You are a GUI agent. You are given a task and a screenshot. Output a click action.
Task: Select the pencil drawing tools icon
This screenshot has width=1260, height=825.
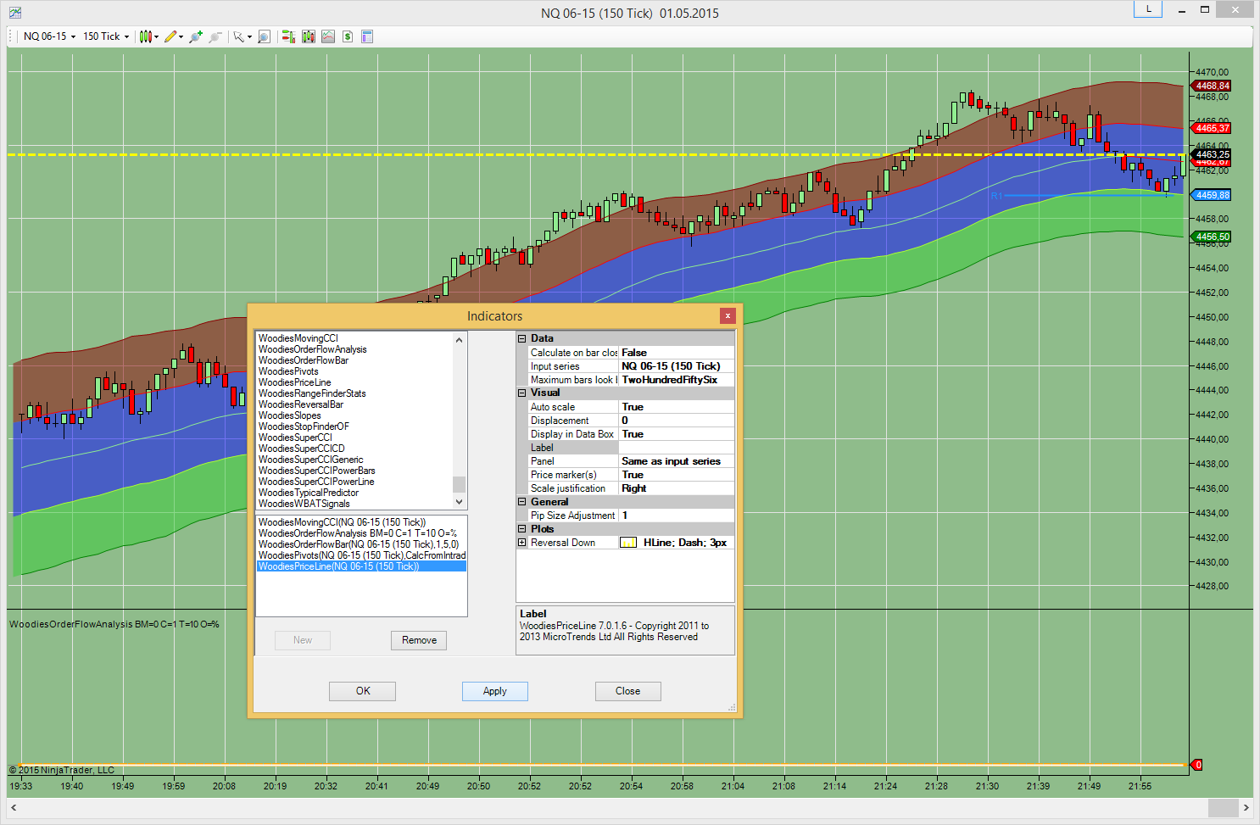pos(171,36)
